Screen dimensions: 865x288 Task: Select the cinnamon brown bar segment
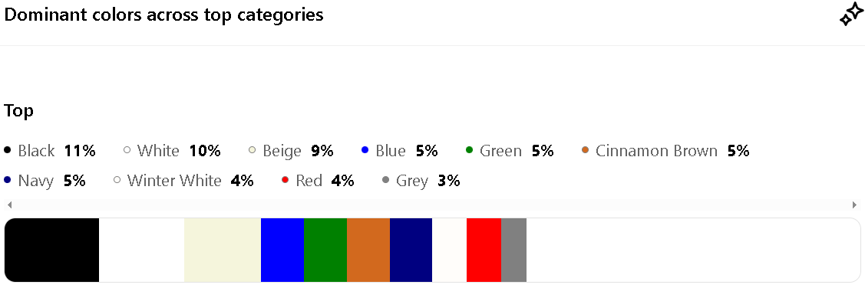pos(368,250)
